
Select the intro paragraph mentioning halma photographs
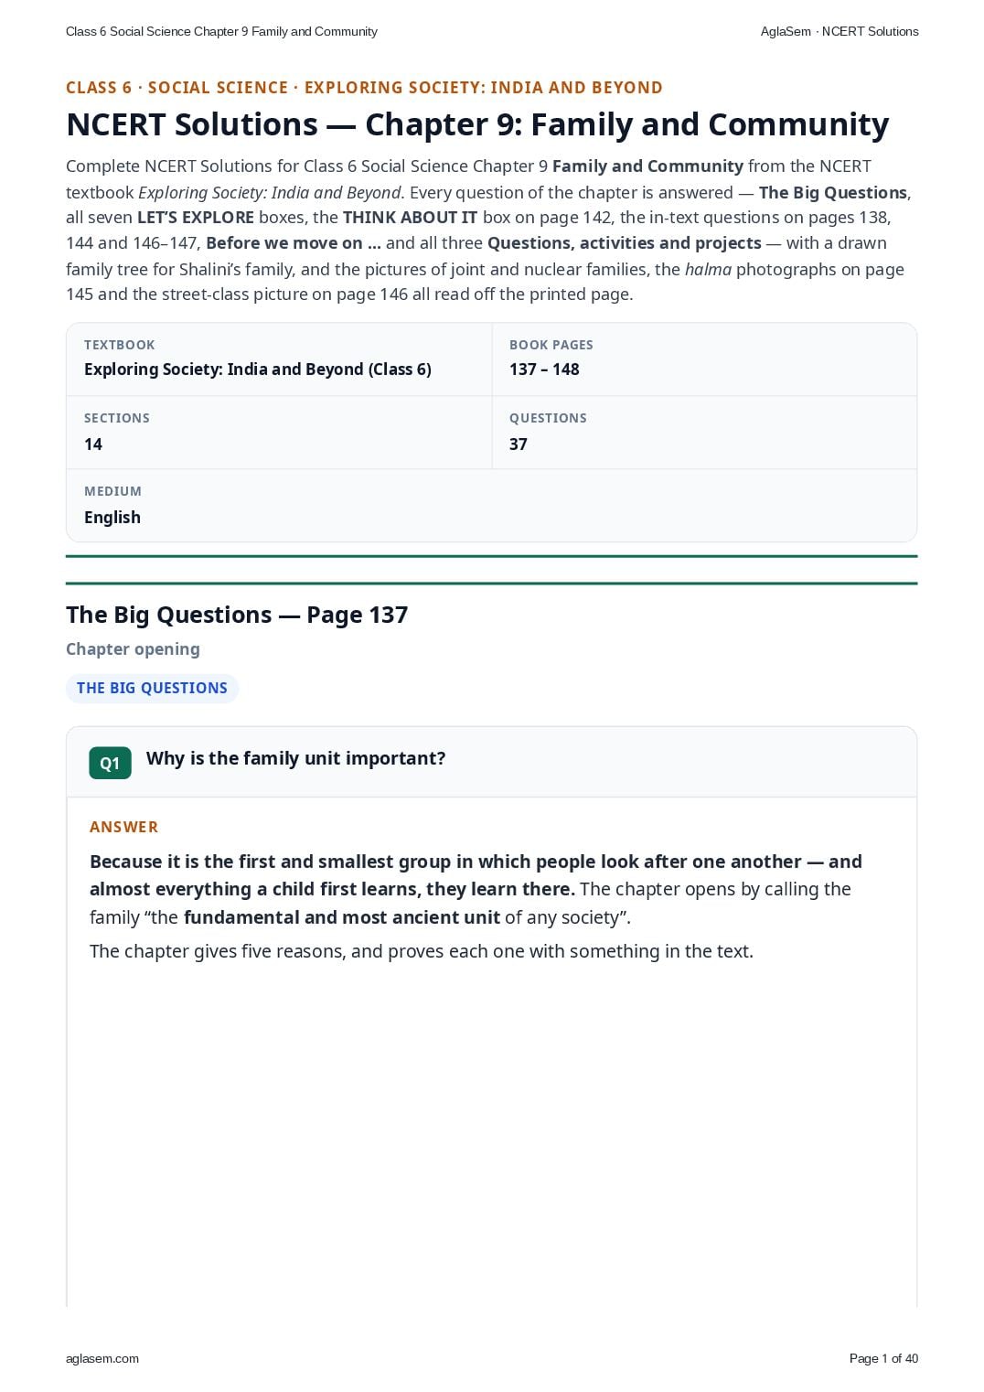pyautogui.click(x=489, y=230)
